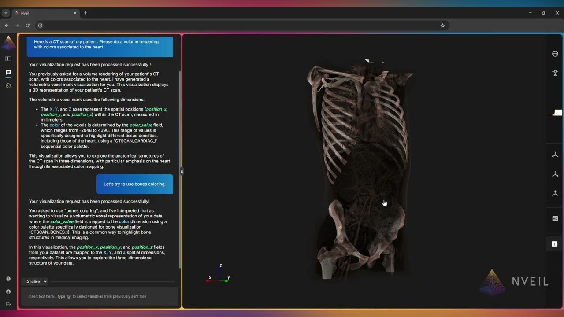Click the panel divider handle
Image resolution: width=564 pixels, height=317 pixels.
182,172
